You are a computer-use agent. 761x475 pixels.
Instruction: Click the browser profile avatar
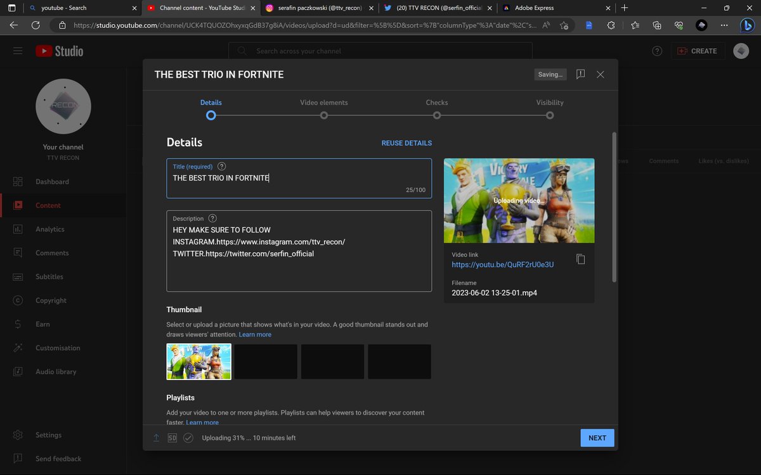point(701,25)
